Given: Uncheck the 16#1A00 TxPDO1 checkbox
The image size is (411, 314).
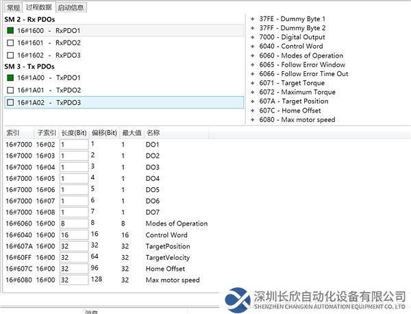Looking at the screenshot, I should pyautogui.click(x=10, y=78).
